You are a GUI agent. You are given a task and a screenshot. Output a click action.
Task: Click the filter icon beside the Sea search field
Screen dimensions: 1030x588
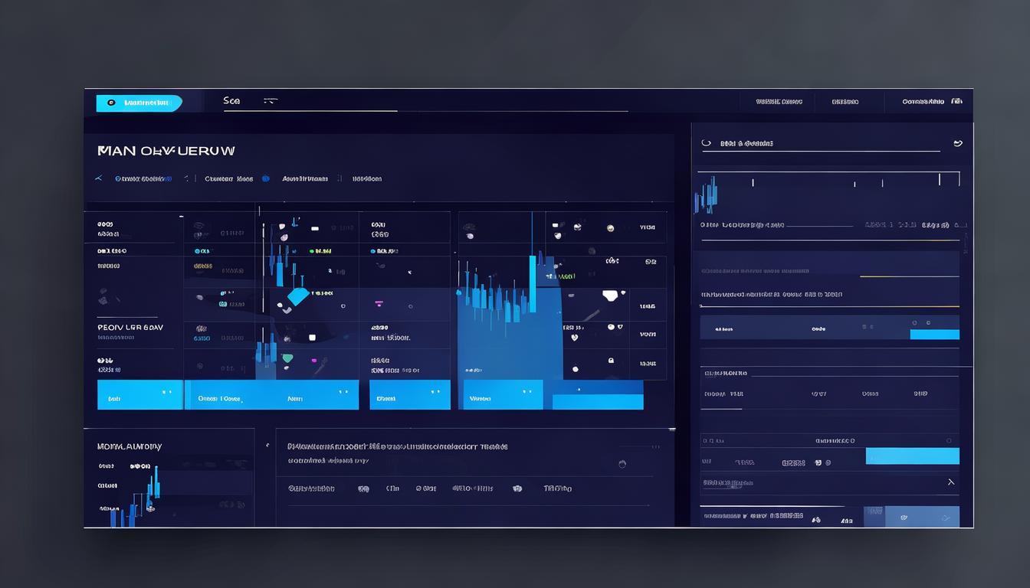tap(269, 101)
